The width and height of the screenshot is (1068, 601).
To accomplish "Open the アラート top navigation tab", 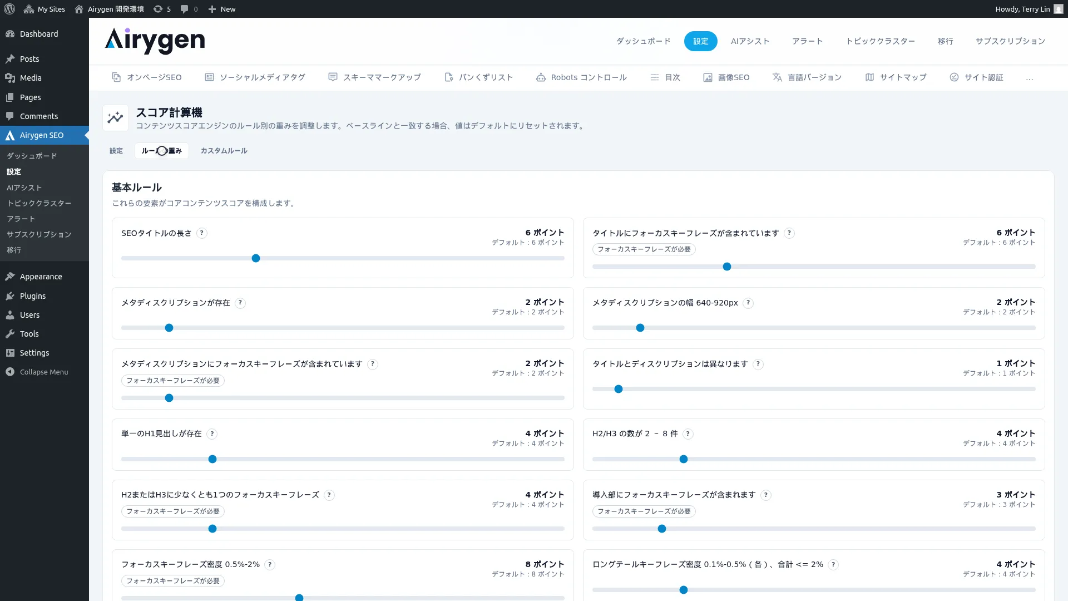I will click(x=808, y=41).
